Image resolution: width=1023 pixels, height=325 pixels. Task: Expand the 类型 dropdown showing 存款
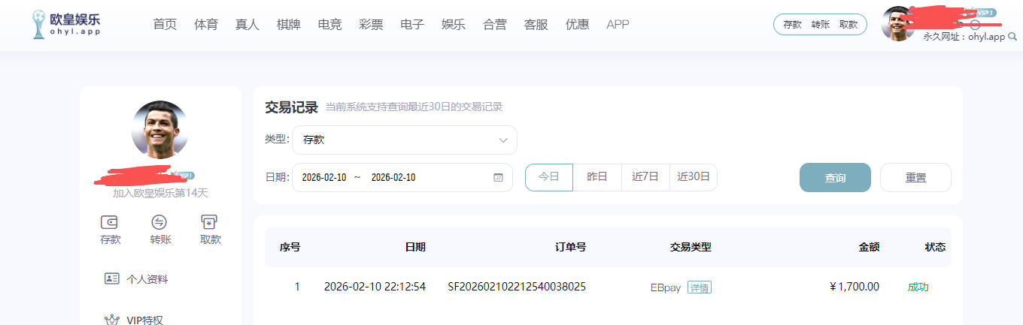(x=404, y=140)
